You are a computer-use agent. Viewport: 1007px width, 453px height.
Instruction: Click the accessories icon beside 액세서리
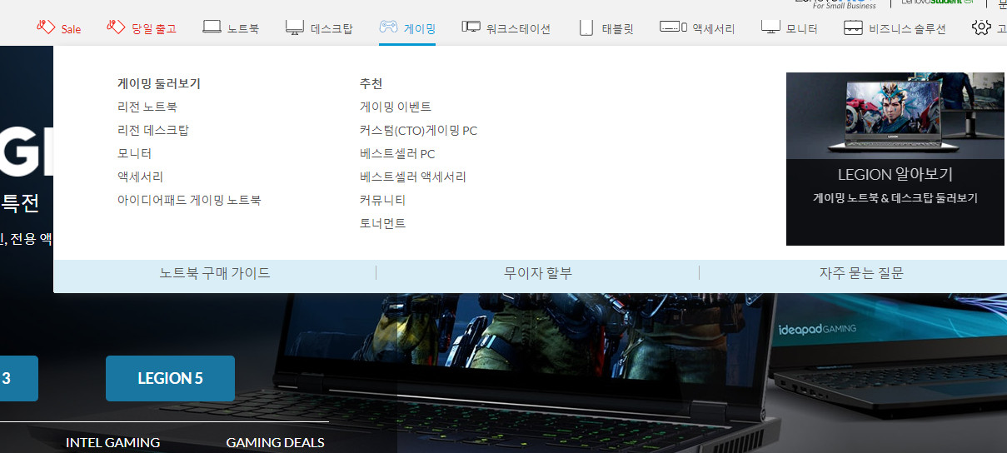(673, 27)
